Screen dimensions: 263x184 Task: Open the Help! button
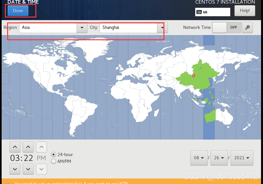pos(245,11)
